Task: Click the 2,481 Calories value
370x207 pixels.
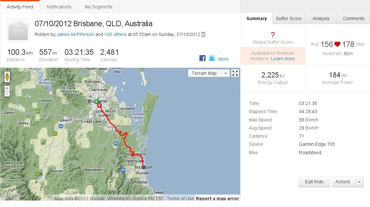Action: 109,52
